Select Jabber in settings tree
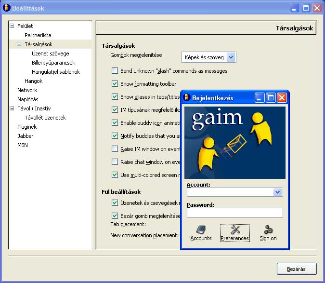 coord(26,136)
